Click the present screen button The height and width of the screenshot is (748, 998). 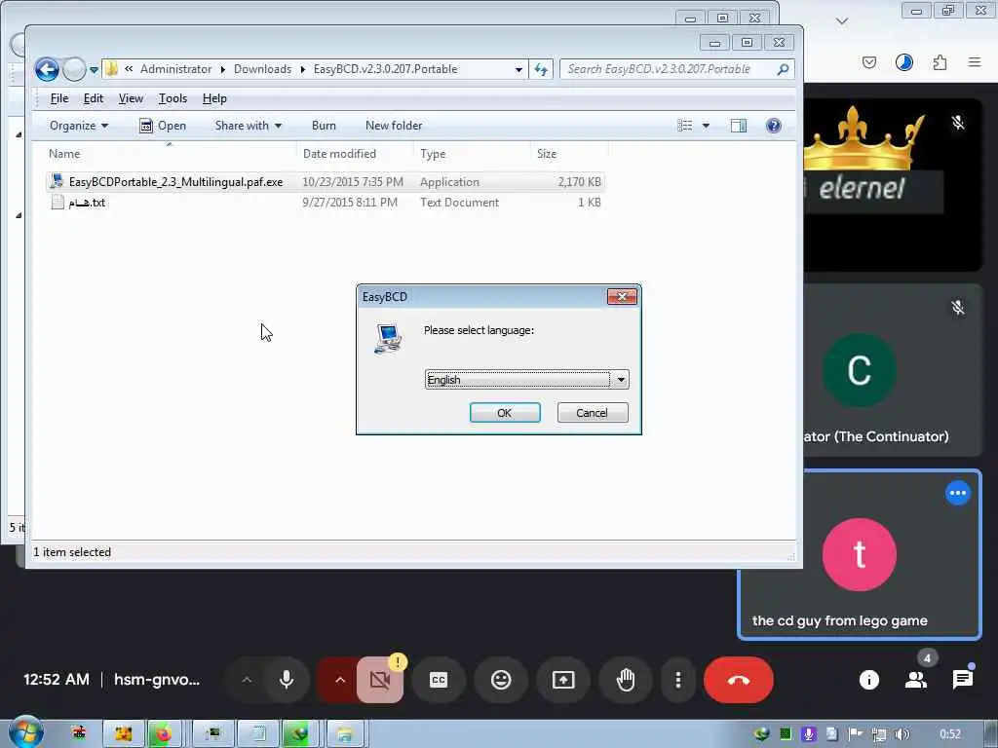[x=563, y=680]
